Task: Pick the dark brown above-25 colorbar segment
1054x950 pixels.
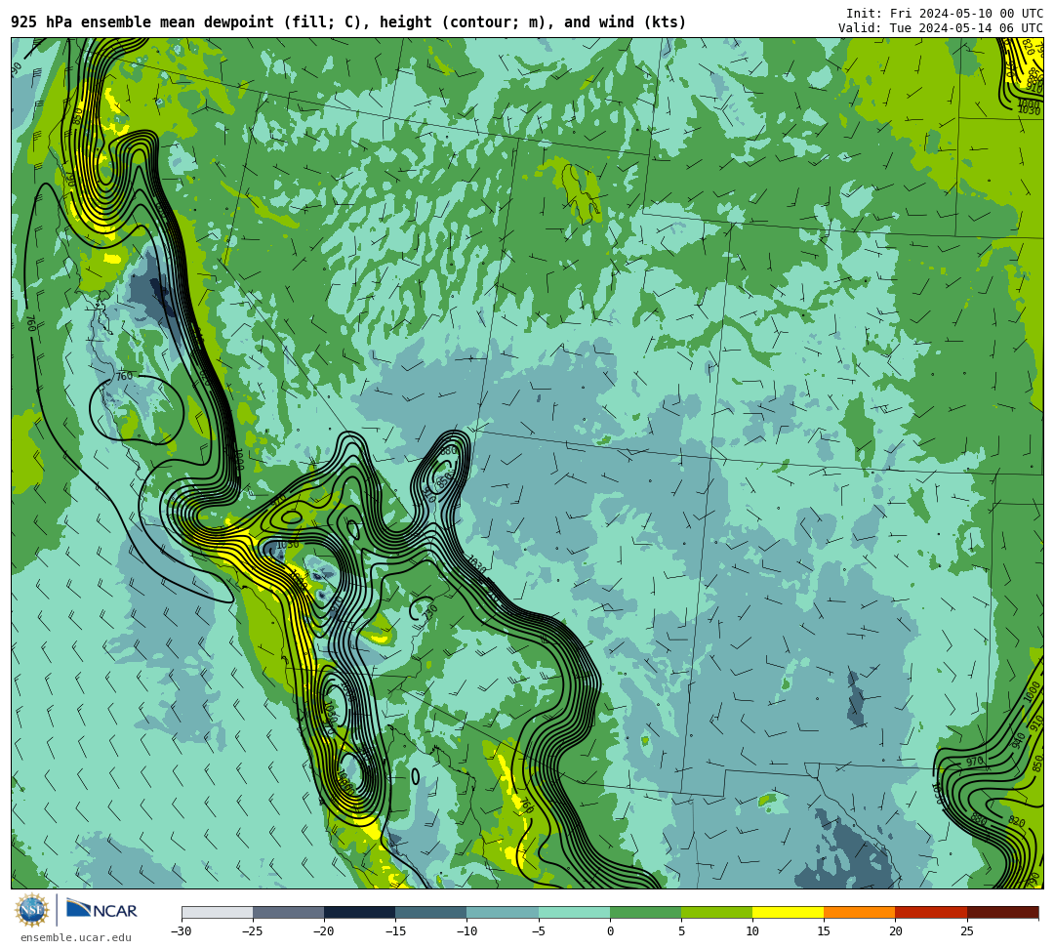Action: pyautogui.click(x=1003, y=912)
